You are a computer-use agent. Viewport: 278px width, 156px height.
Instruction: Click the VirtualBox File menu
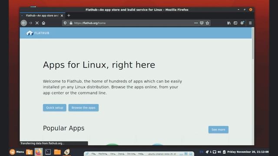[x=93, y=154]
